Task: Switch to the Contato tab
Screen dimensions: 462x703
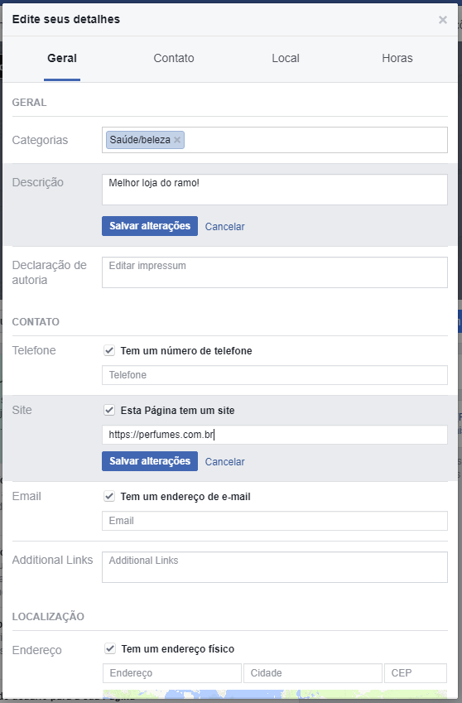Action: (174, 58)
